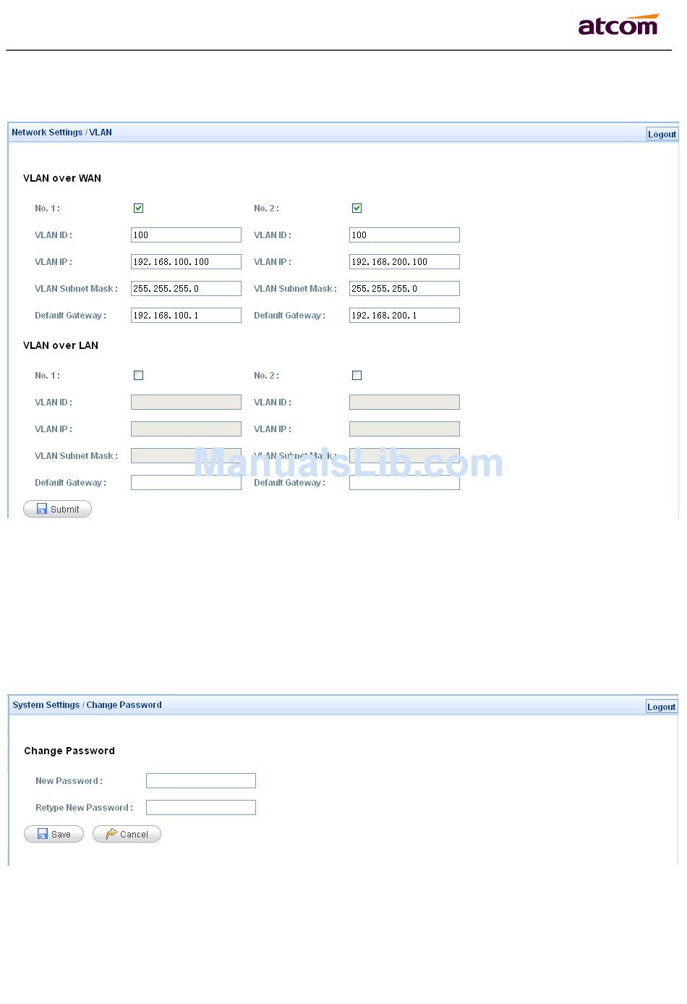Viewport: 687px width, 1004px height.
Task: Open Network Settings breadcrumb link
Action: [x=47, y=132]
